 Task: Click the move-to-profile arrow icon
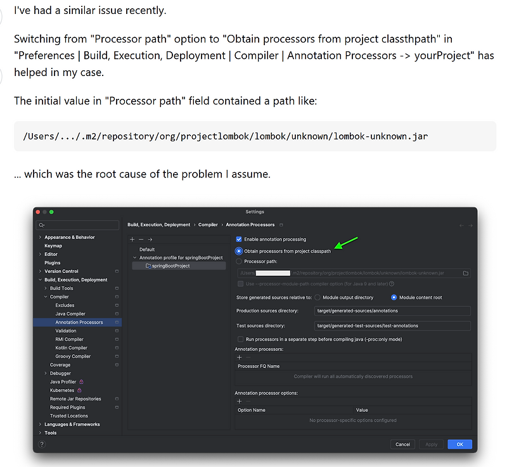pos(150,240)
